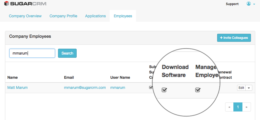Toggle Submit Support Cases checkbox for Matt Marum
Screen dimensions: 260x120
click(x=151, y=87)
